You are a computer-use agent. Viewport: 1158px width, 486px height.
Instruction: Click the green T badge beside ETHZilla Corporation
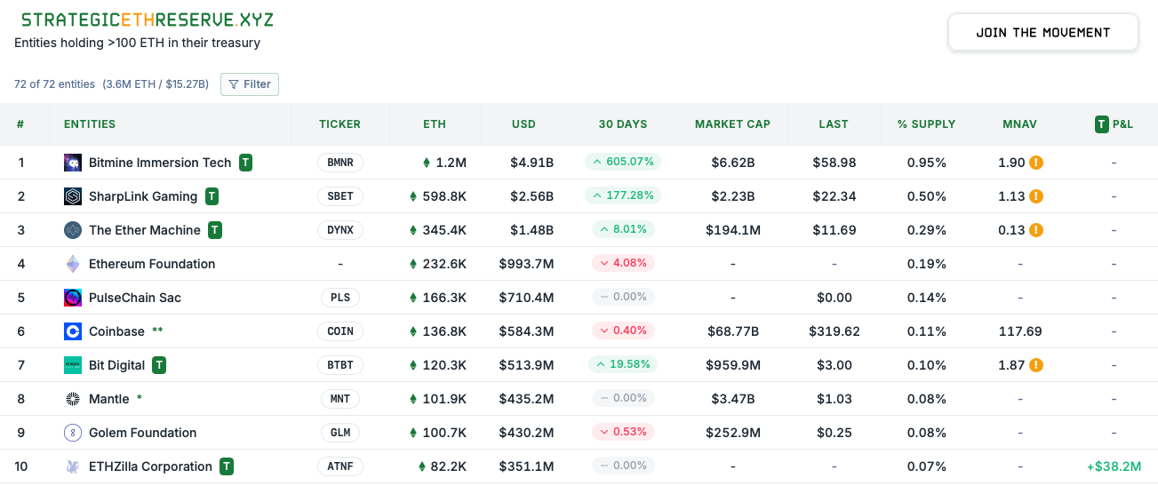(227, 466)
